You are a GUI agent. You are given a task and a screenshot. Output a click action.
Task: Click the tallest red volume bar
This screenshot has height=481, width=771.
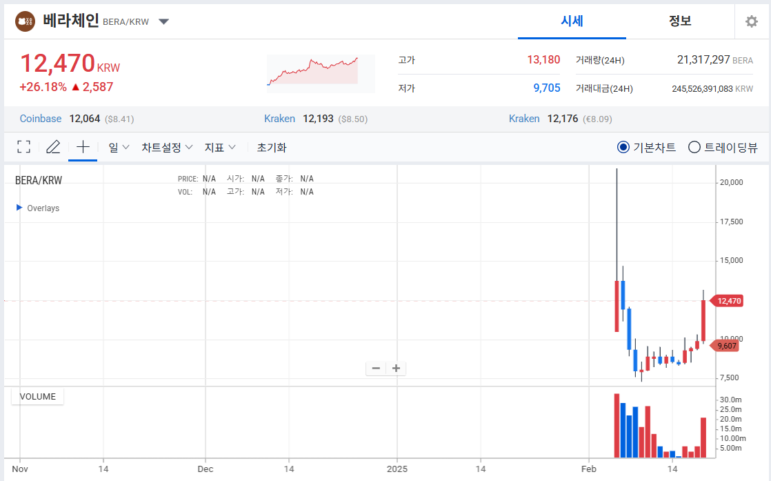pyautogui.click(x=617, y=426)
